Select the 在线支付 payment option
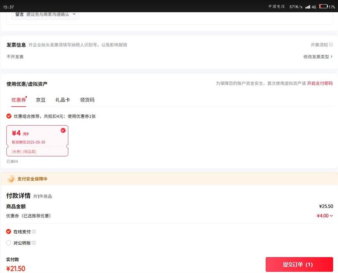338x273 pixels. [9, 232]
